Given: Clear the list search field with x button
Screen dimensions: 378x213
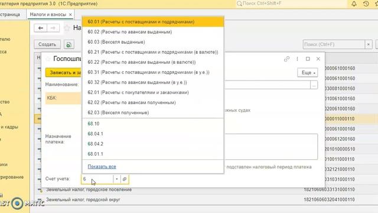Looking at the screenshot, I should click(369, 44).
